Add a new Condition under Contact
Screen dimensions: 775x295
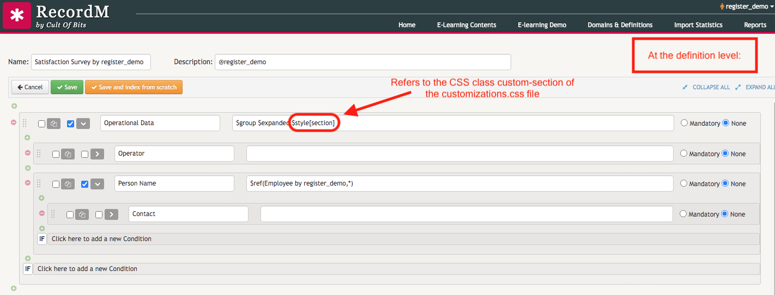(403, 239)
